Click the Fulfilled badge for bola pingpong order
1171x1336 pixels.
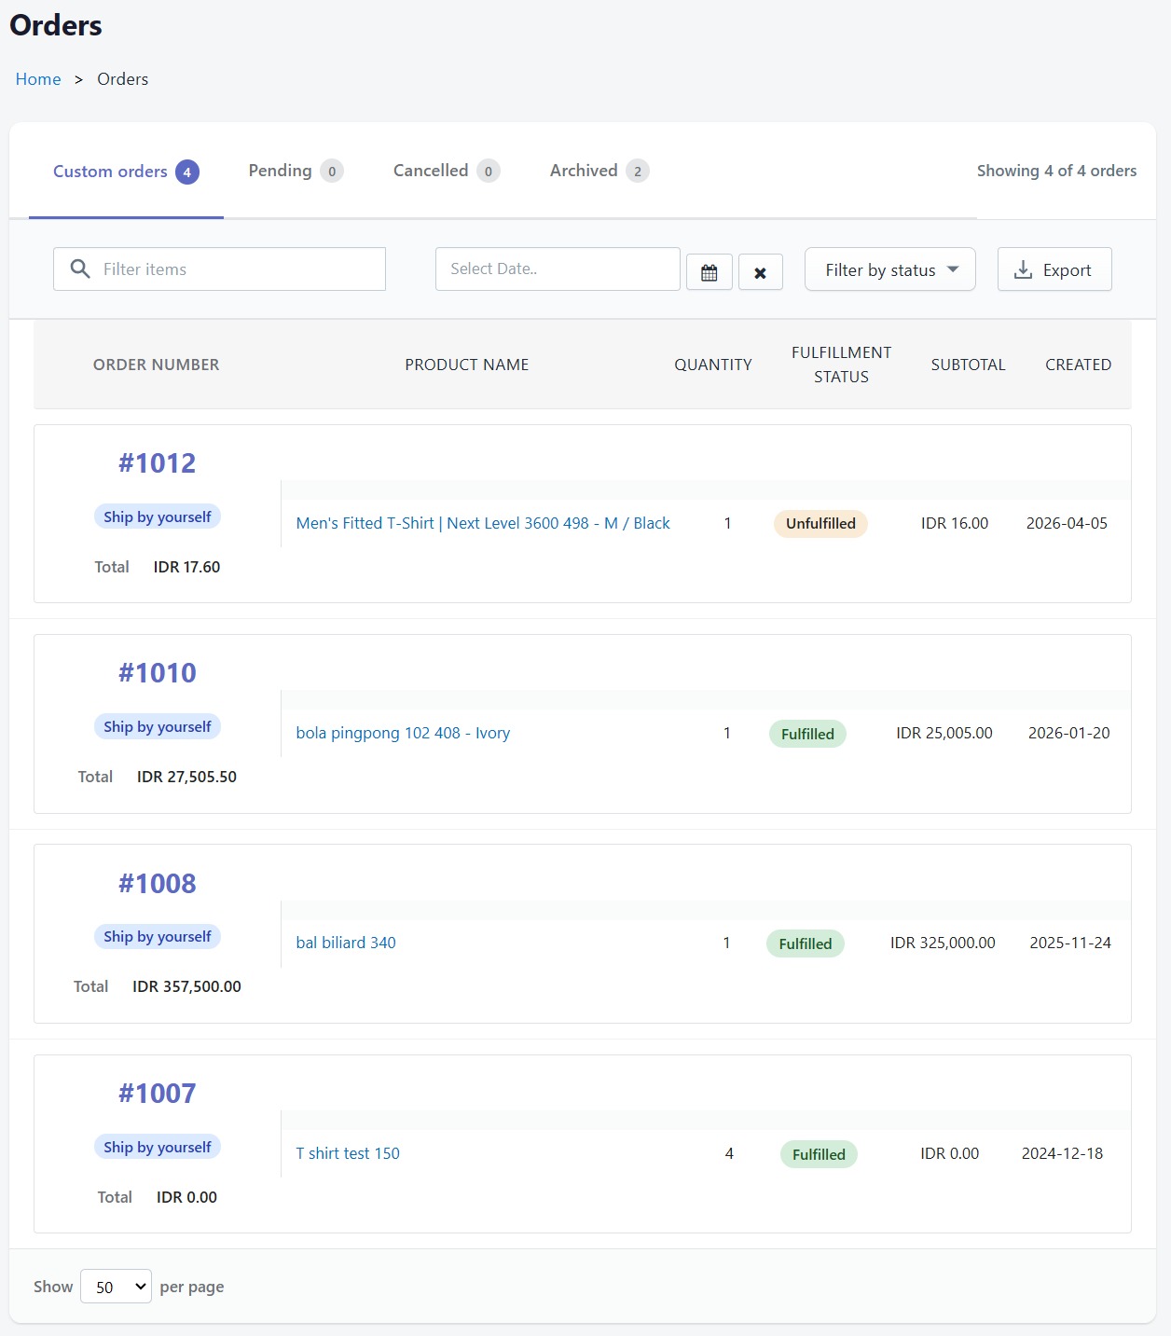pyautogui.click(x=806, y=734)
